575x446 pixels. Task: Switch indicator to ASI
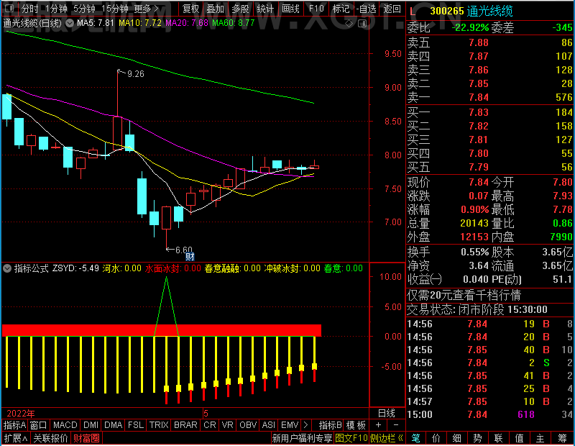click(x=268, y=425)
